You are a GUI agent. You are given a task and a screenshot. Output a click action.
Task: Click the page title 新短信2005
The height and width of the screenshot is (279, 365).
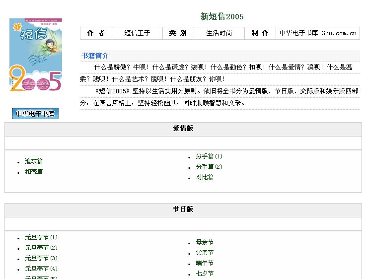coord(222,16)
